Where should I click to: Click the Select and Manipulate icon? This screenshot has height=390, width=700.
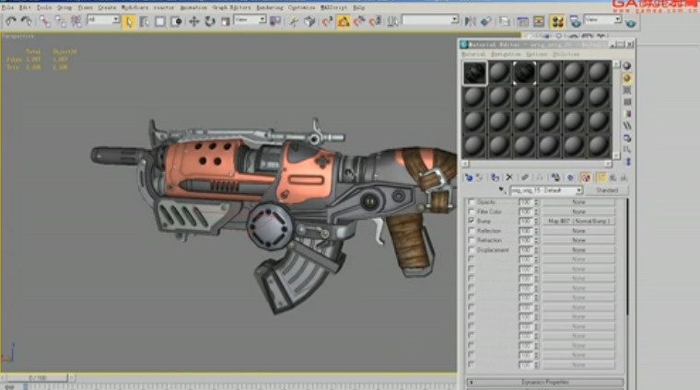pos(293,21)
